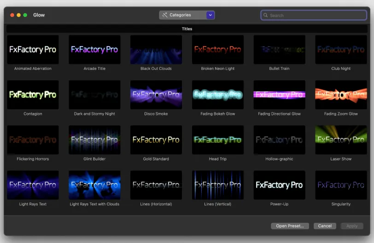Select the Animated Aberration preset thumbnail
The image size is (374, 243).
33,50
